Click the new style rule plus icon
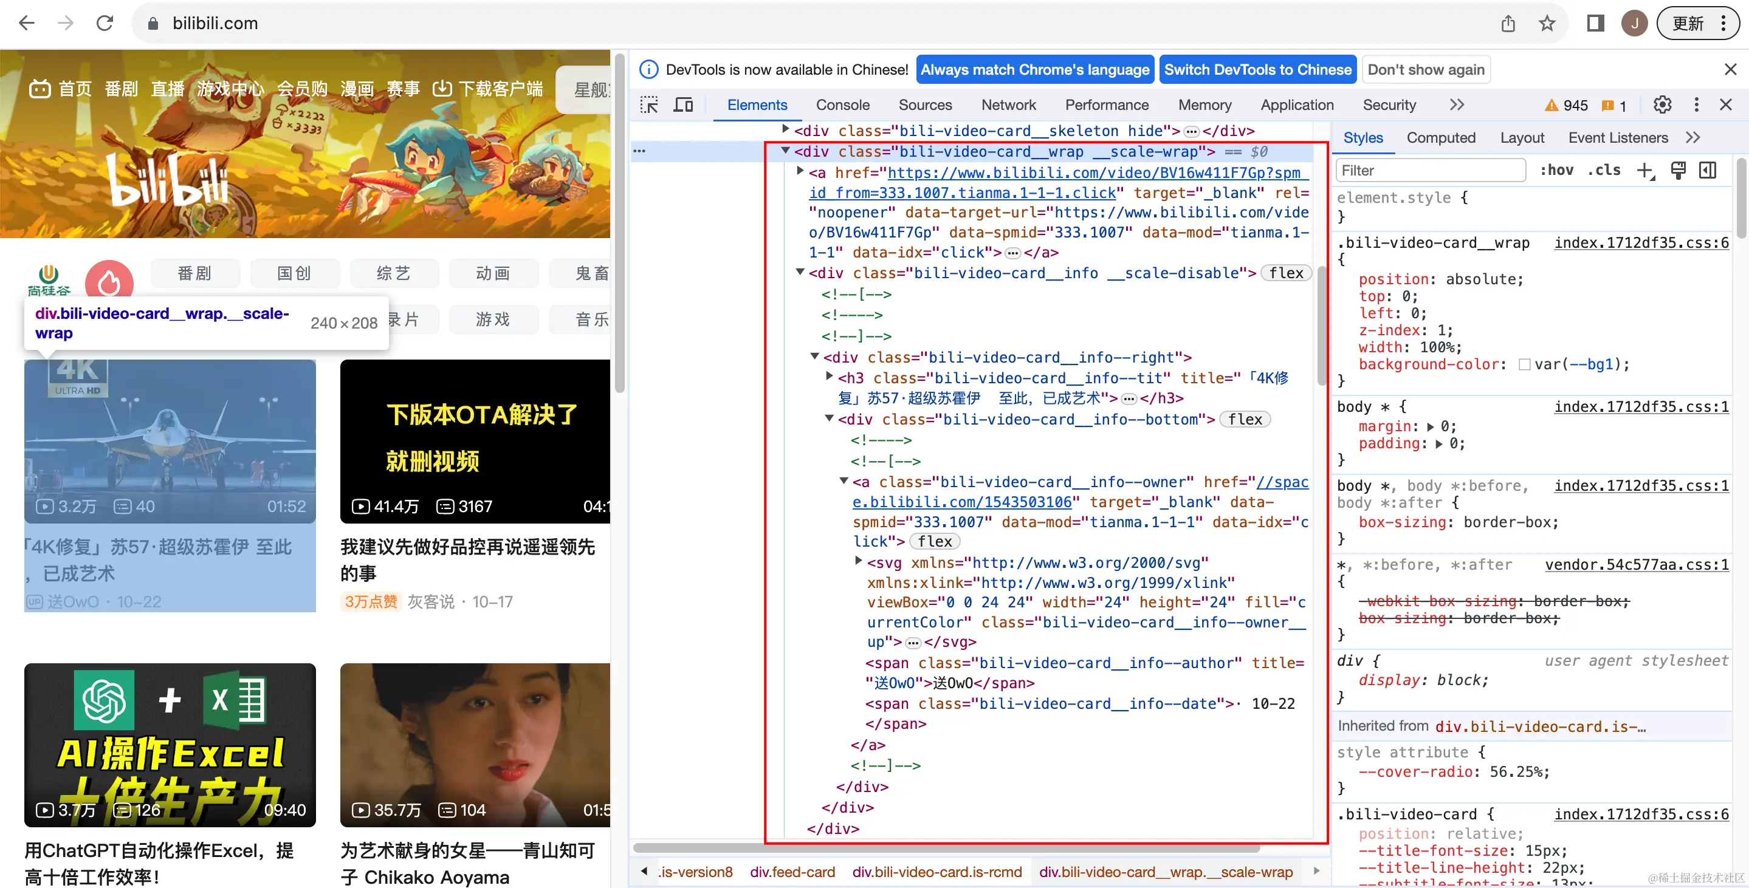Viewport: 1749px width, 888px height. tap(1644, 171)
